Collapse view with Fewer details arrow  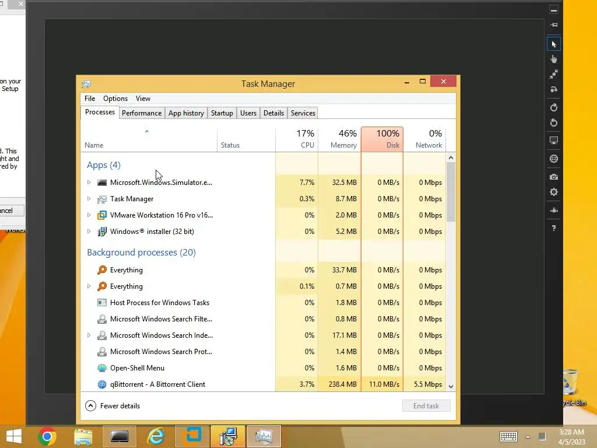(x=90, y=406)
